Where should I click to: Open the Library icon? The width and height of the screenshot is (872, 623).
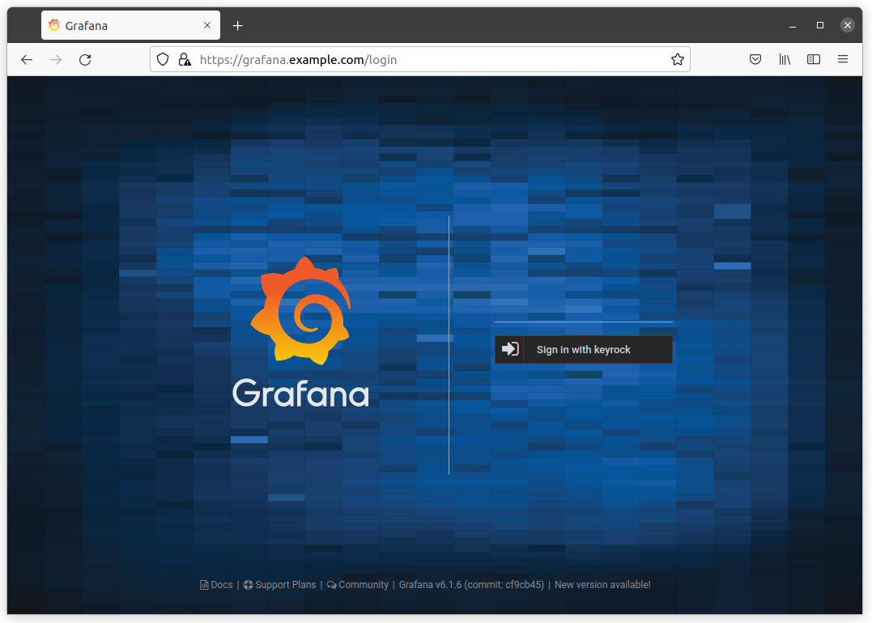(x=784, y=59)
